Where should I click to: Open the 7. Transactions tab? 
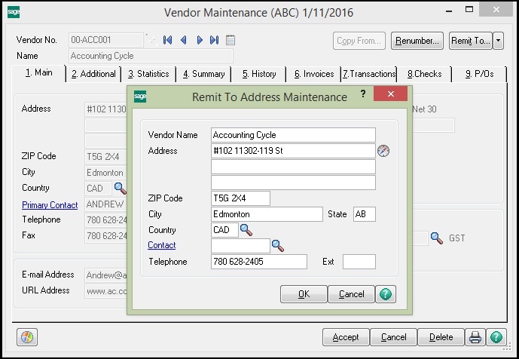369,74
